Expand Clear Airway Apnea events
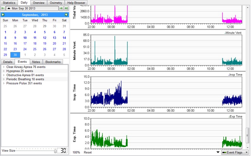 [4, 67]
